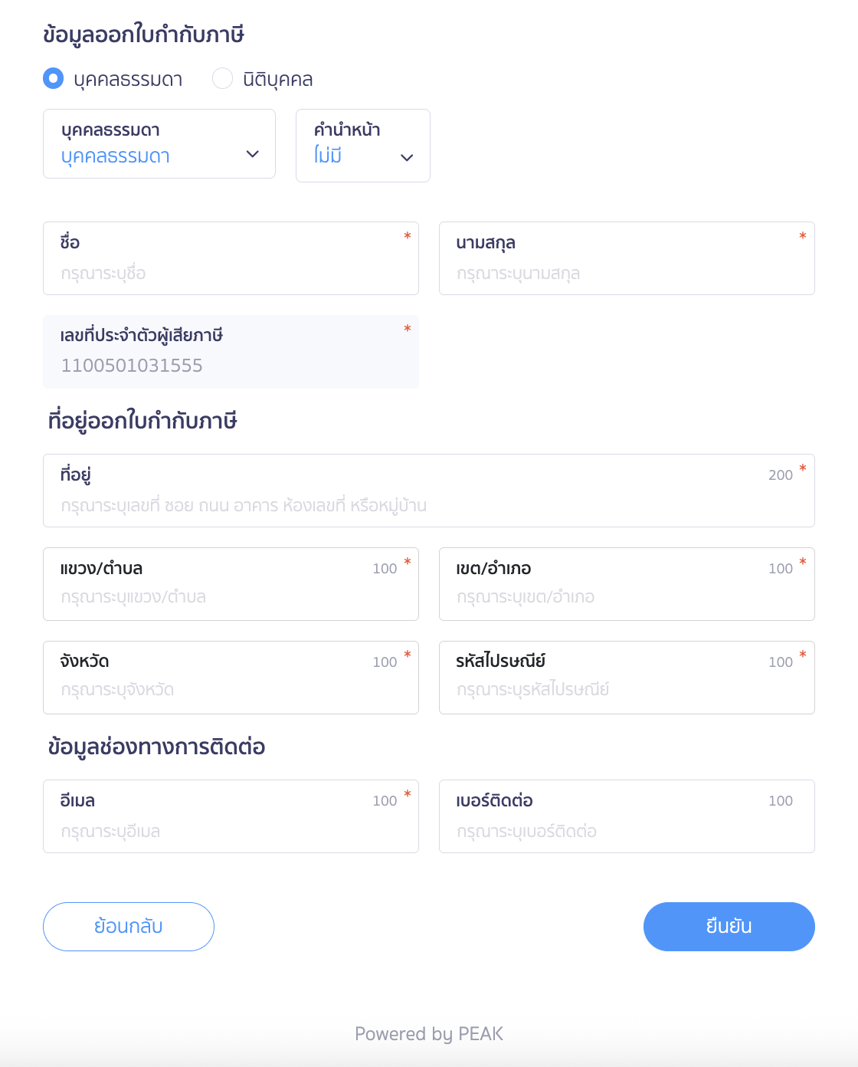
Task: Click the ที่อยู่ address input field
Action: pos(428,505)
